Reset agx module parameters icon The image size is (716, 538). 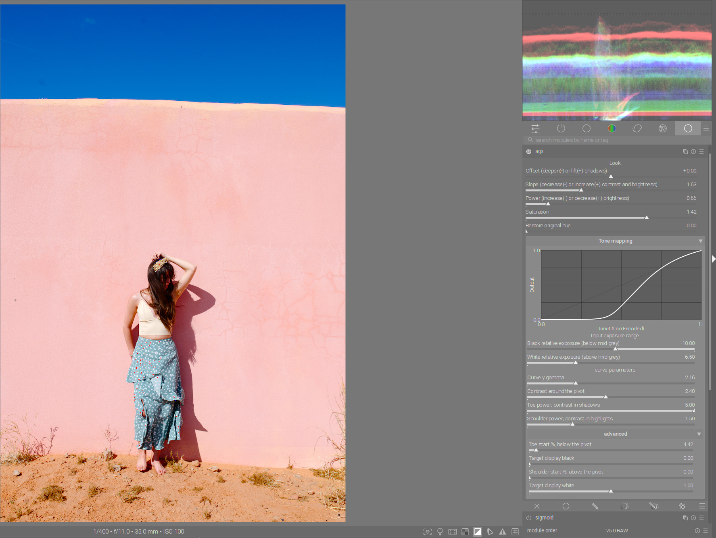(x=693, y=152)
